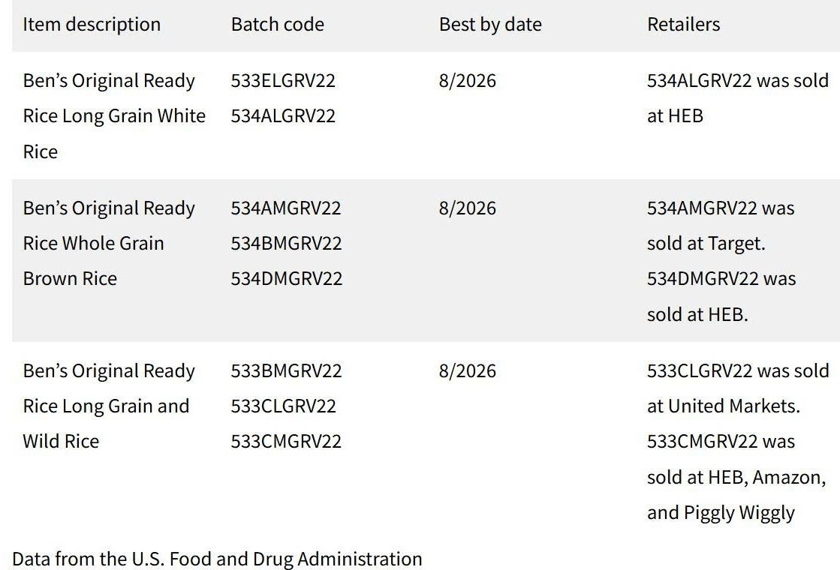Click the "and Piggly Wiggly" retailer text
The height and width of the screenshot is (570, 840).
tap(721, 512)
